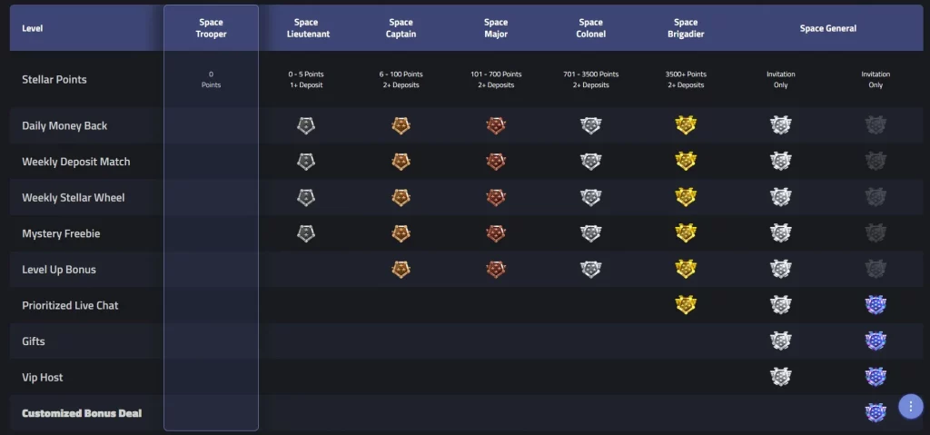The image size is (930, 435).
Task: Click the Space Brigadier Prioritized Live Chat badge
Action: (686, 305)
